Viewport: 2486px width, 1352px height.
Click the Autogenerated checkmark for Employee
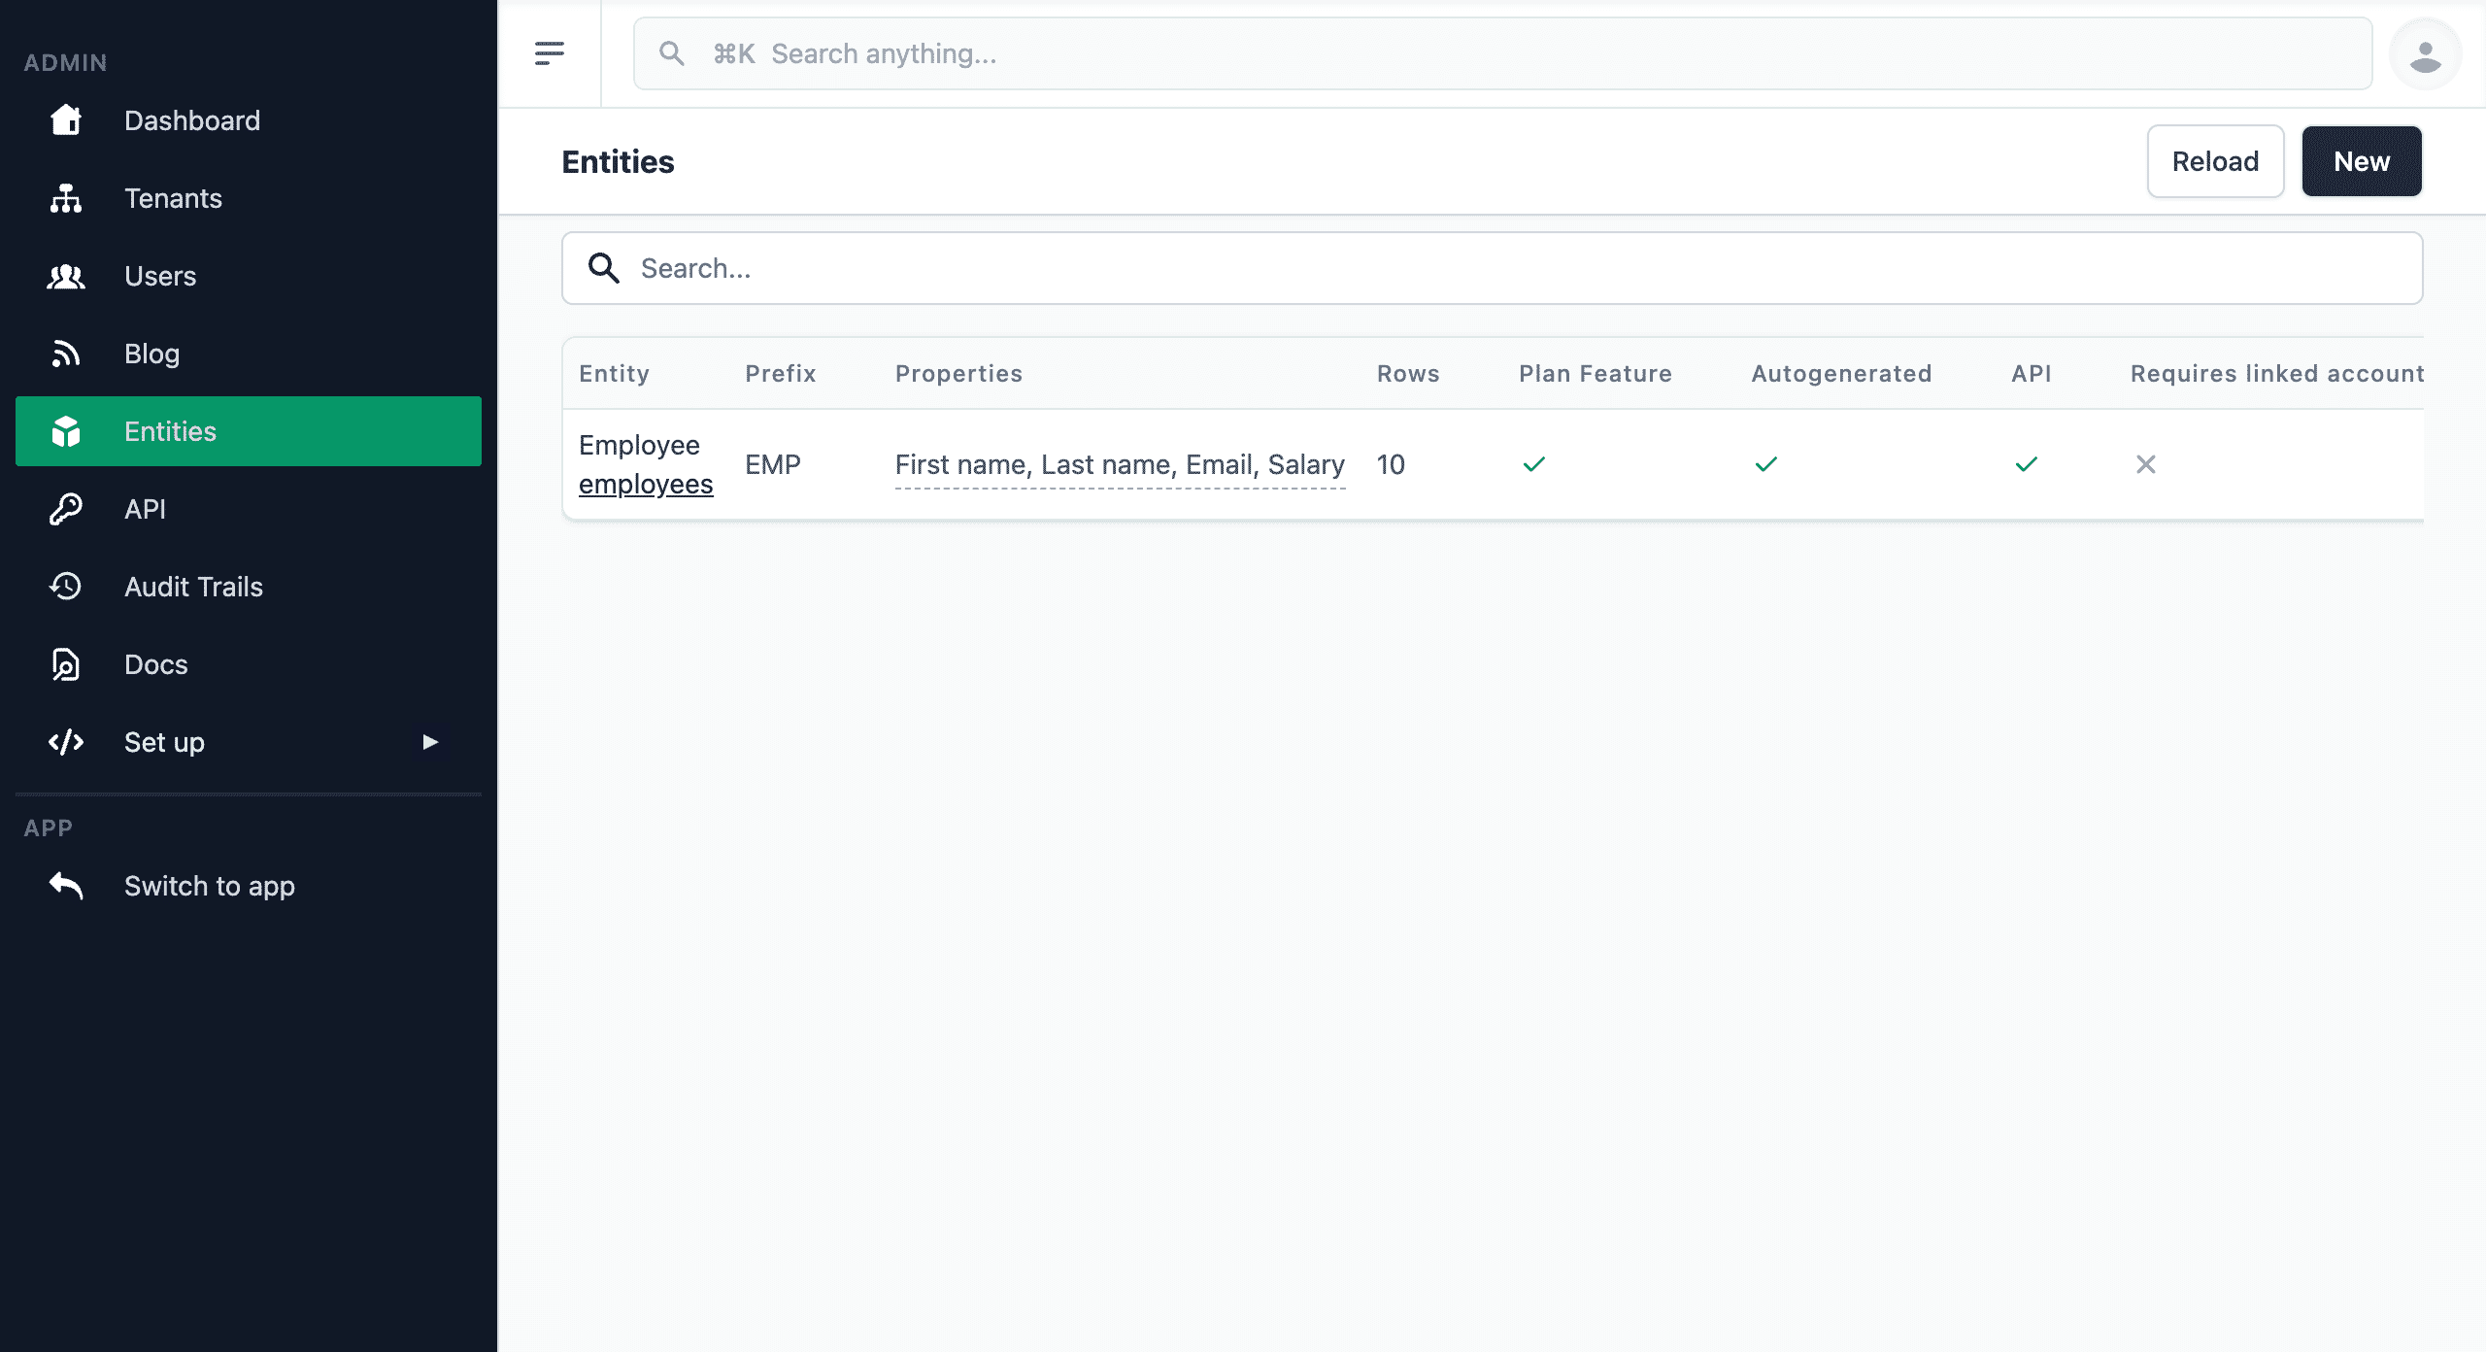[x=1766, y=464]
